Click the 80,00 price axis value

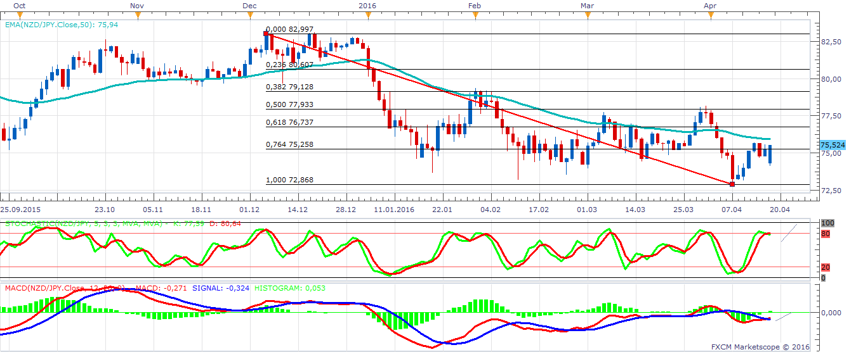point(831,79)
